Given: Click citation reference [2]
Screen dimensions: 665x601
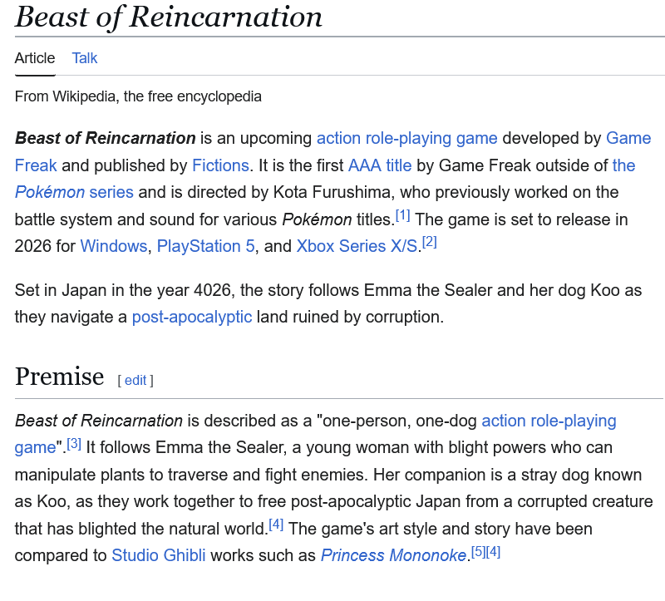Looking at the screenshot, I should pyautogui.click(x=430, y=242).
